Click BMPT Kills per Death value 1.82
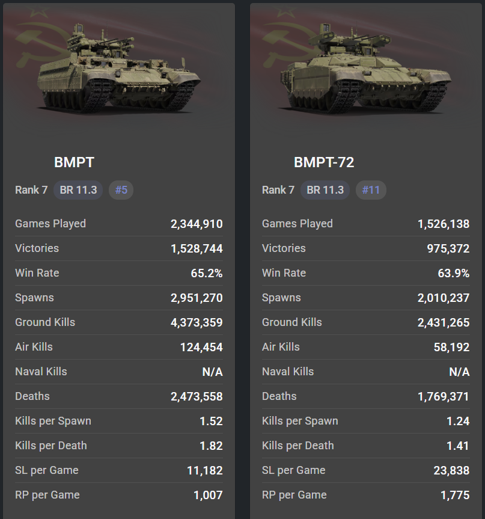Screen dimensions: 485x519 click(211, 446)
